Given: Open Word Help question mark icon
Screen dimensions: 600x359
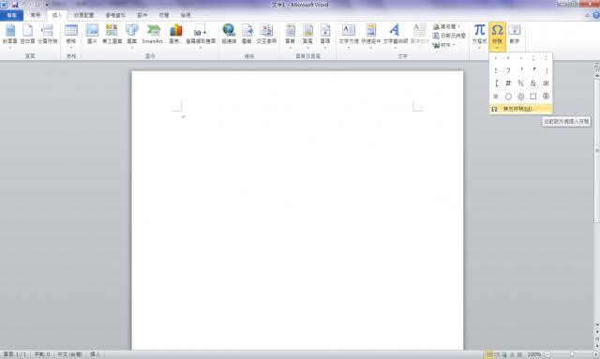Looking at the screenshot, I should coord(596,15).
